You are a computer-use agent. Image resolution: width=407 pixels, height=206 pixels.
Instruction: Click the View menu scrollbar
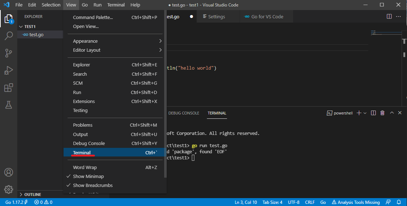[165, 94]
